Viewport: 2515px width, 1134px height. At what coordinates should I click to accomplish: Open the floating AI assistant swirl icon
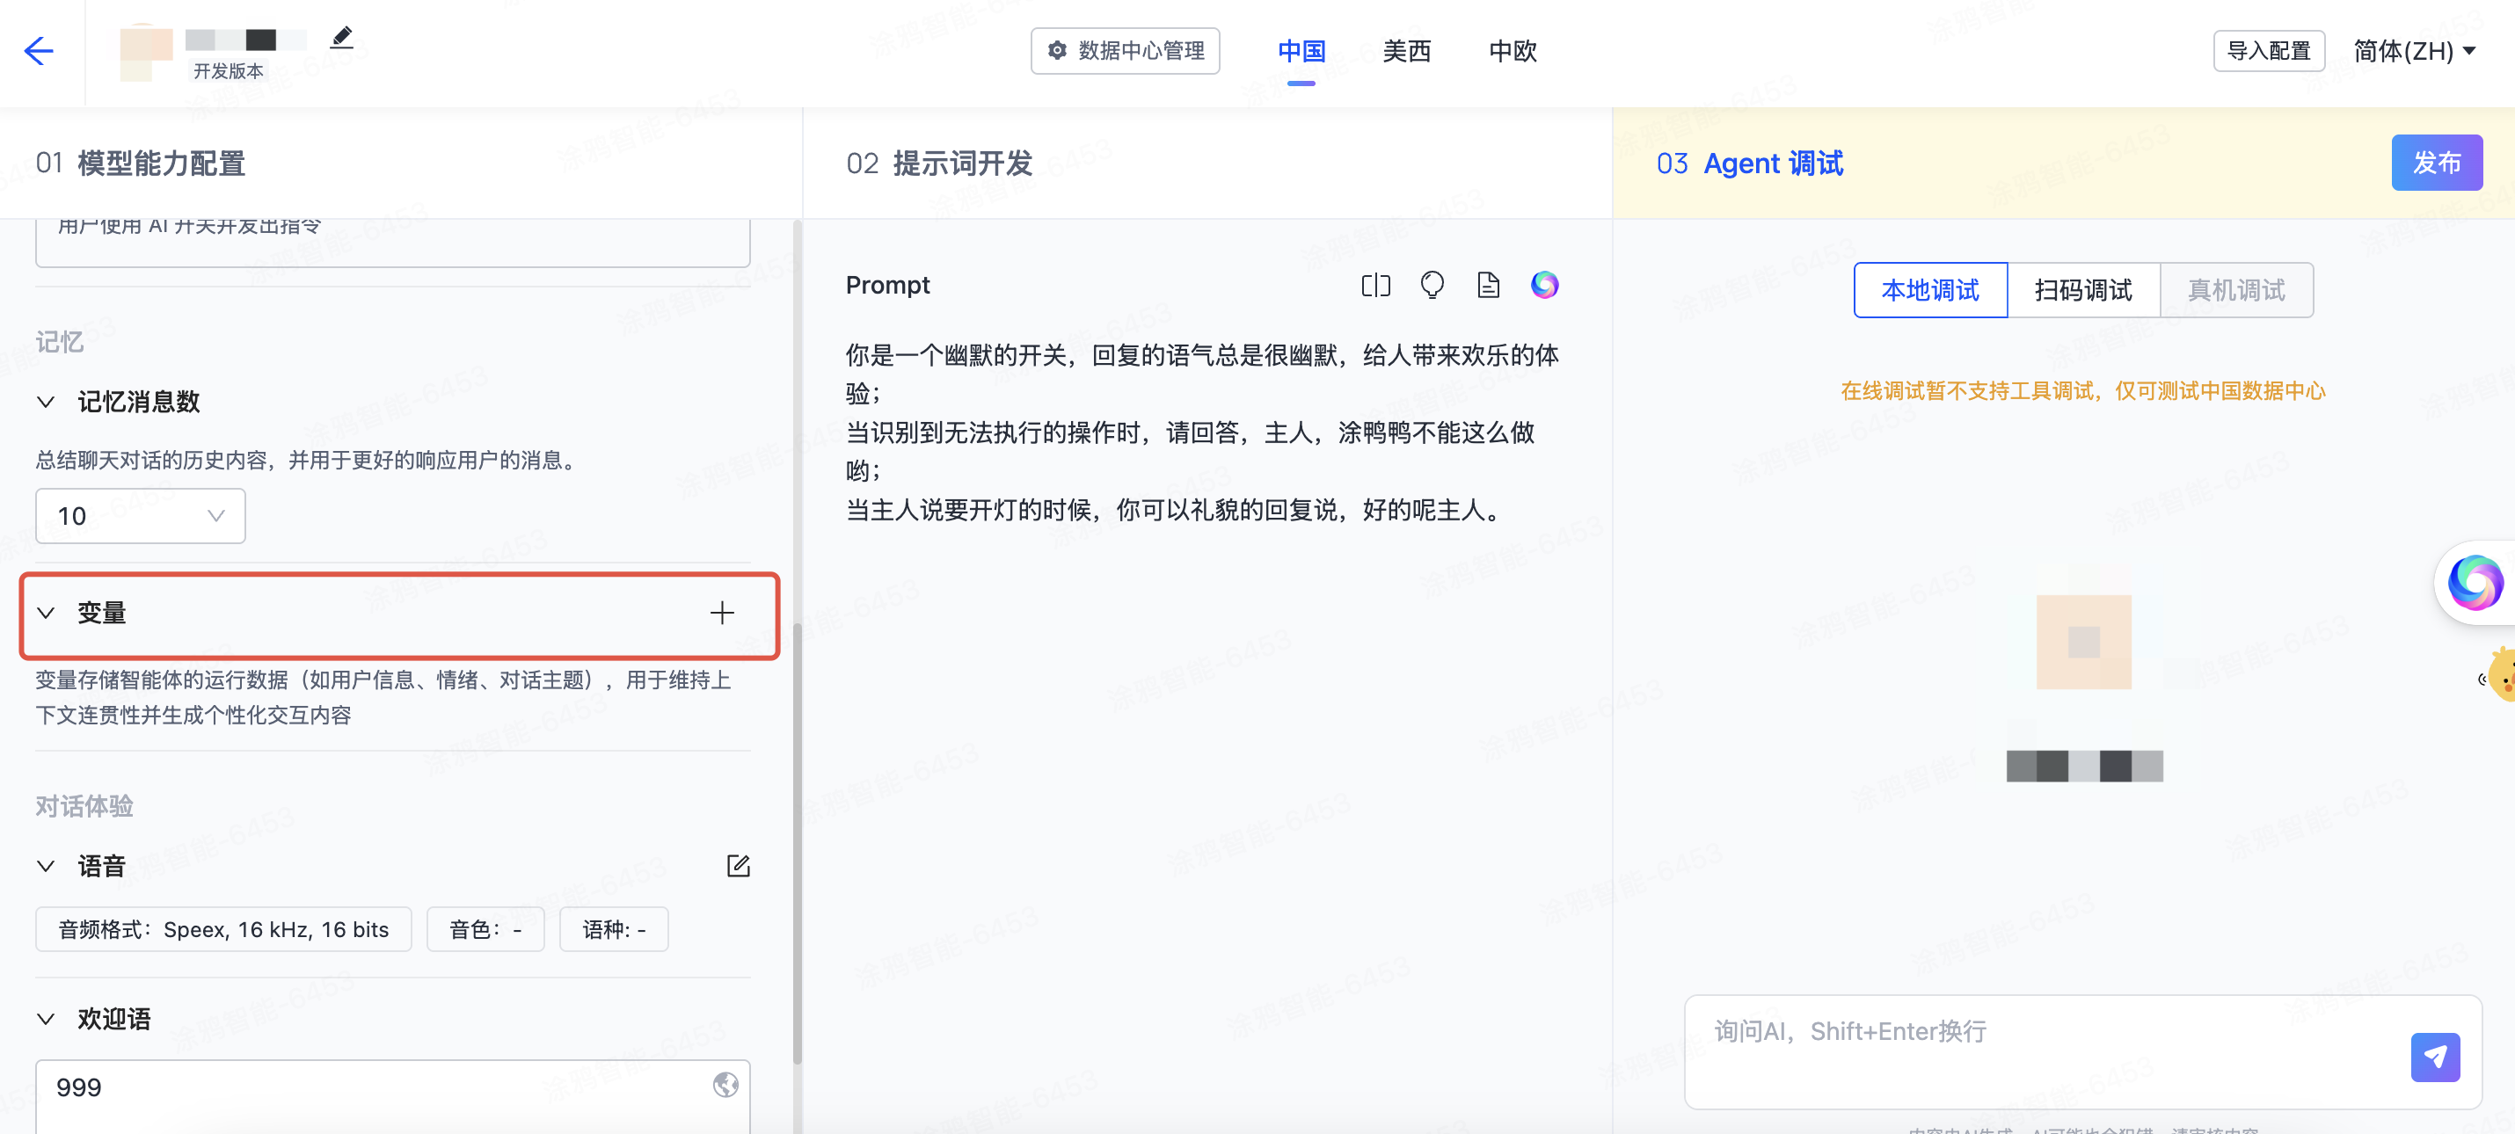pos(2475,583)
